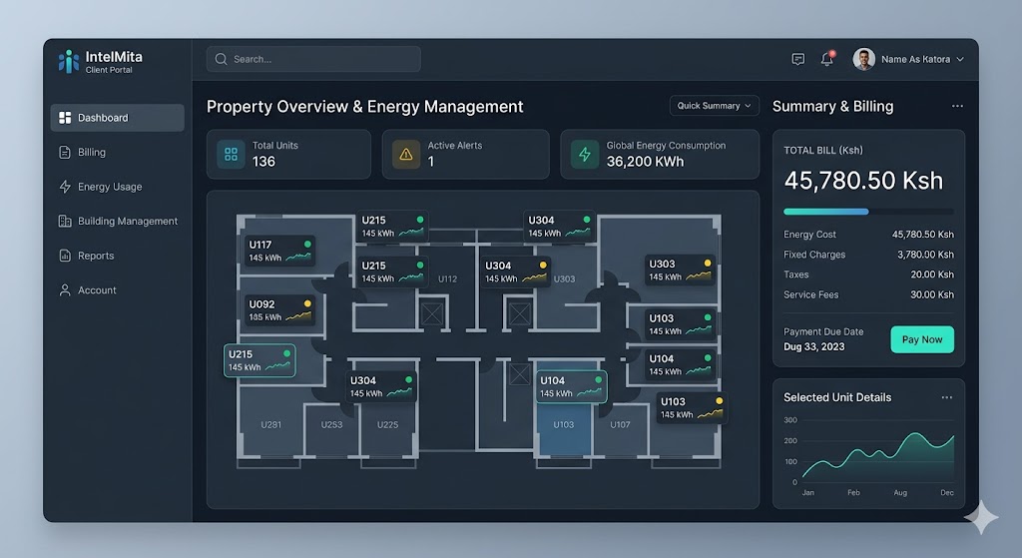Click the Taxes 20.00 Ksh value

932,276
